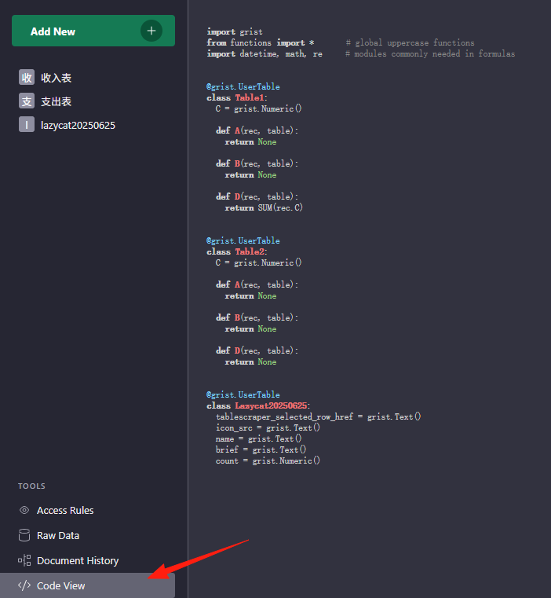The image size is (551, 598).
Task: Click the Add New button
Action: click(x=93, y=31)
